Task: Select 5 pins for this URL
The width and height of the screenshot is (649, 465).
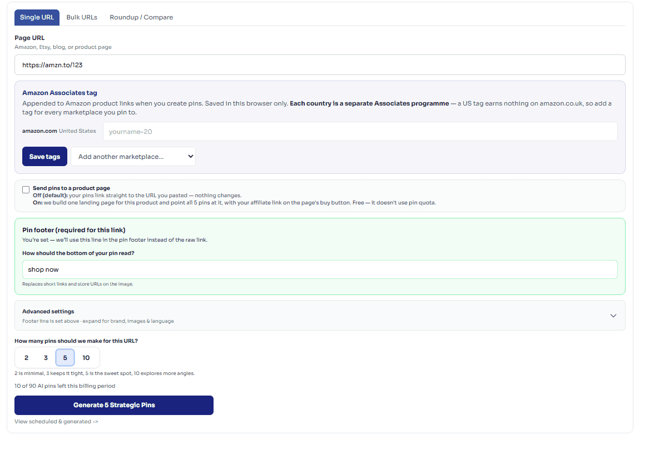Action: click(65, 358)
